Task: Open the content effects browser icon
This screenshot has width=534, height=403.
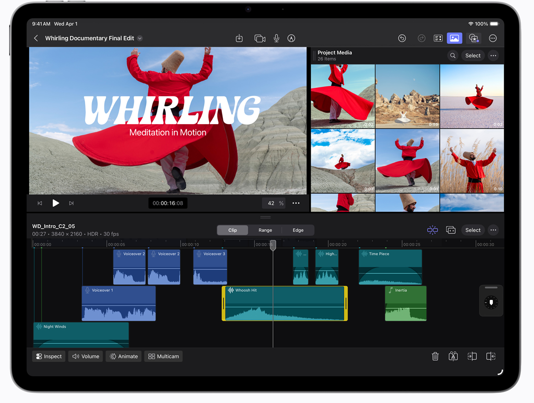Action: 473,39
